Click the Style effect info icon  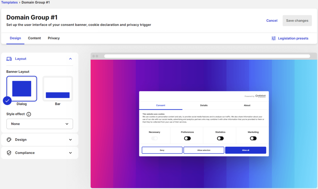(29, 114)
